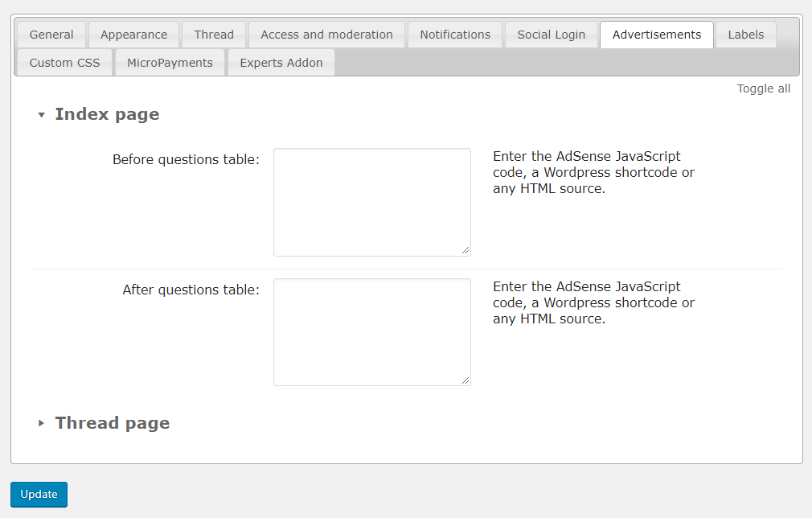
Task: Click the Thread page heading
Action: (x=112, y=423)
